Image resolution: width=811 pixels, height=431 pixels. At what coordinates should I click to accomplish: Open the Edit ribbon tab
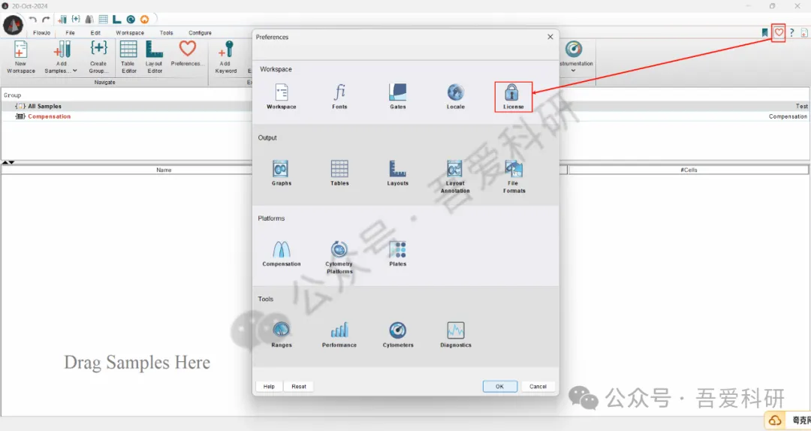[x=95, y=32]
